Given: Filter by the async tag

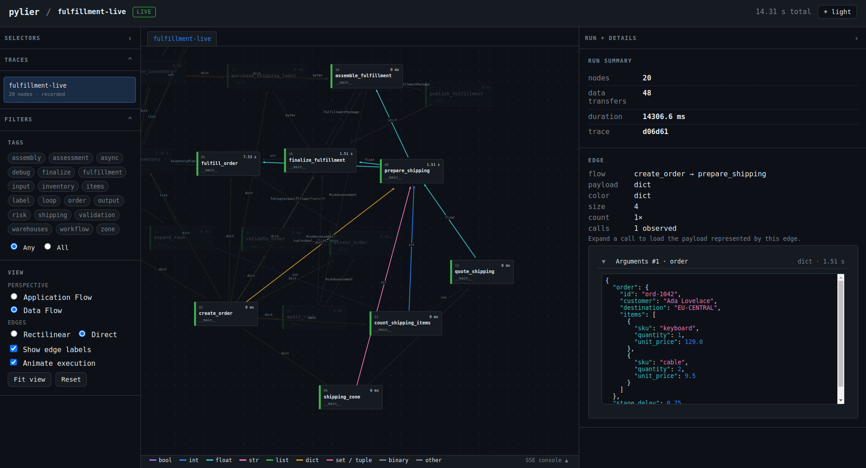Looking at the screenshot, I should pos(109,158).
